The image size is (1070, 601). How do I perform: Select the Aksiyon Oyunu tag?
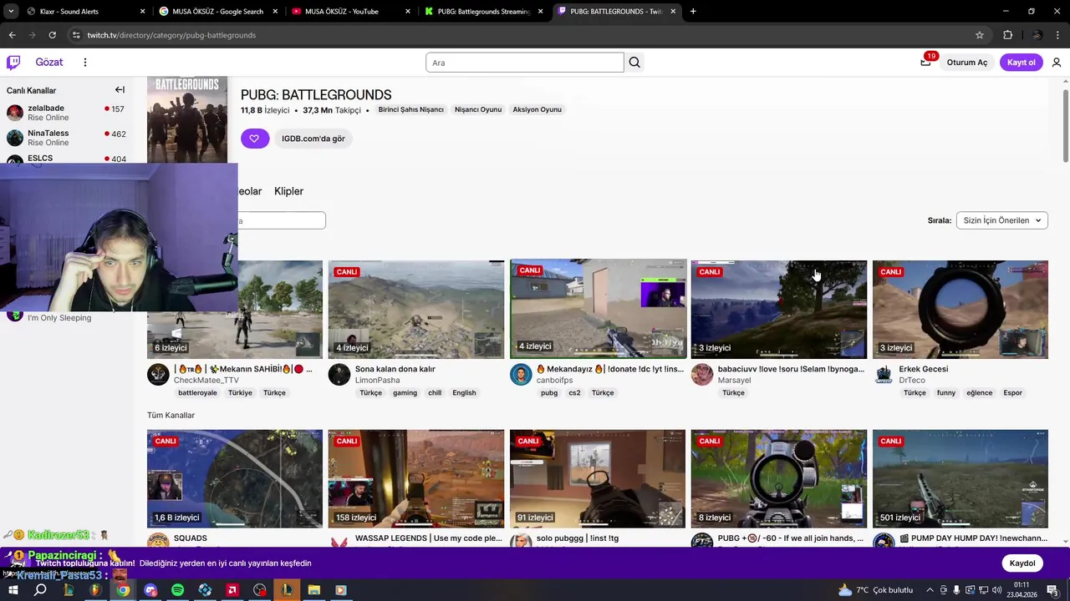(x=538, y=109)
